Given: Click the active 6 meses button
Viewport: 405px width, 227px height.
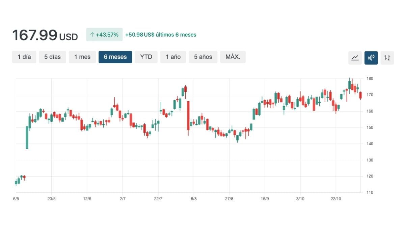Looking at the screenshot, I should coord(115,57).
